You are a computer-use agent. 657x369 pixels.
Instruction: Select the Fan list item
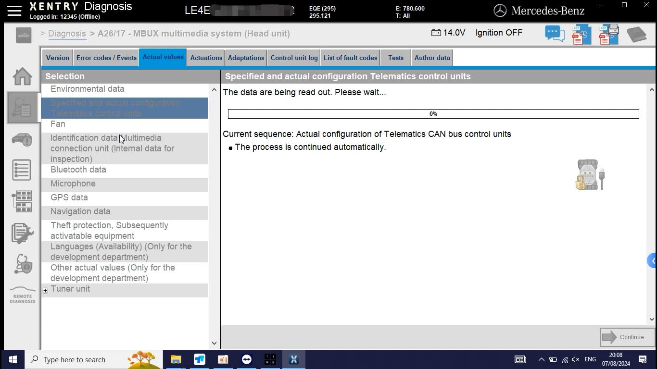click(125, 124)
